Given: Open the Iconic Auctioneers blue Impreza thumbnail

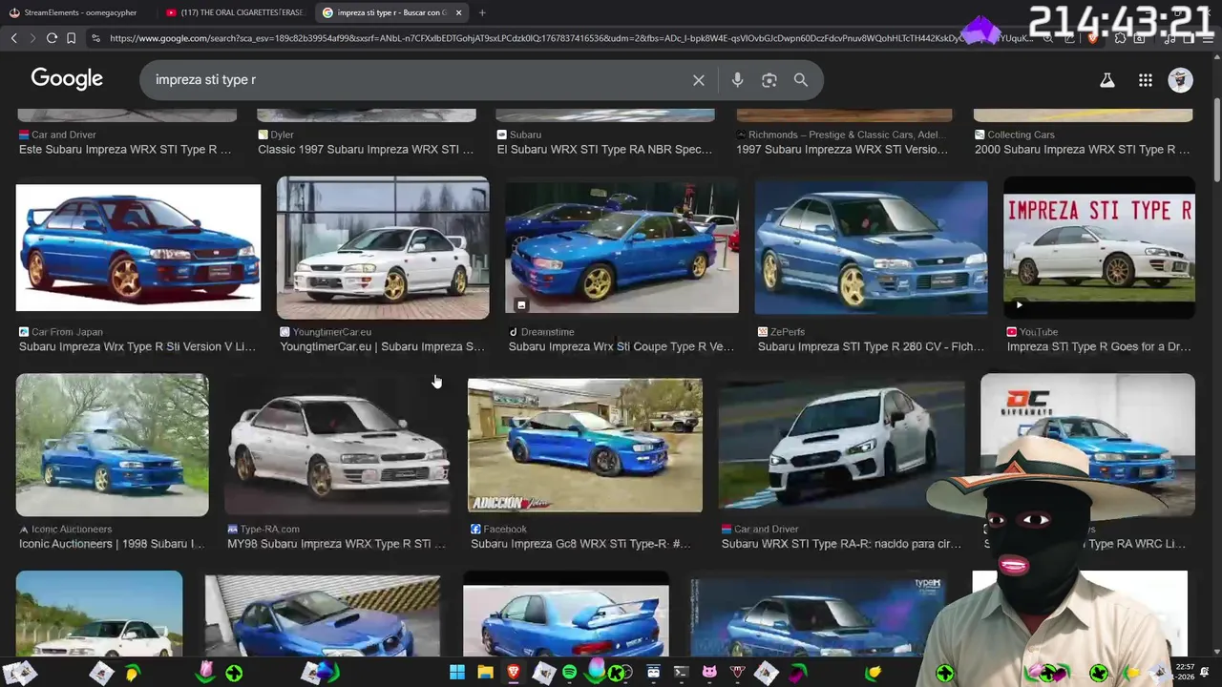Looking at the screenshot, I should (113, 445).
